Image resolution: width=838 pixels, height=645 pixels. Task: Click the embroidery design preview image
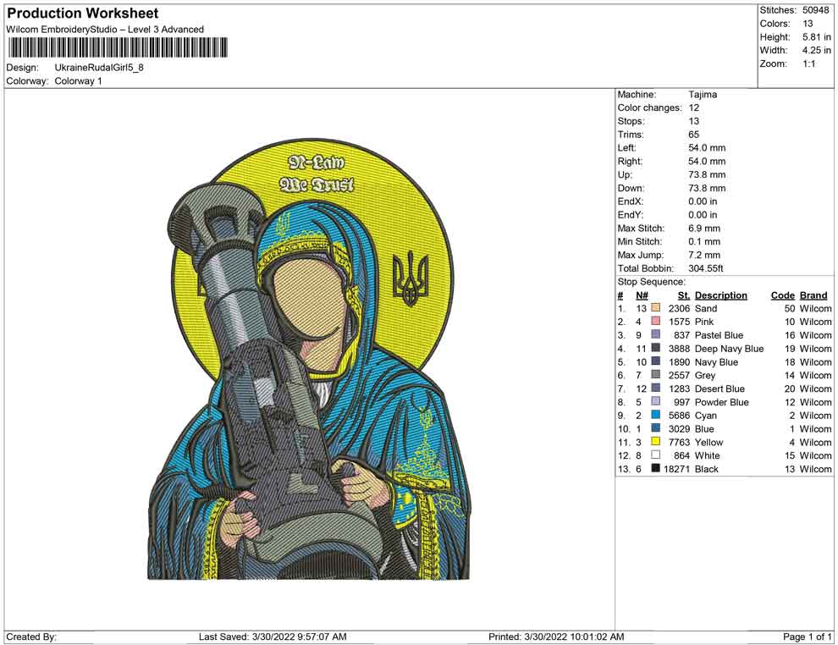click(x=308, y=361)
